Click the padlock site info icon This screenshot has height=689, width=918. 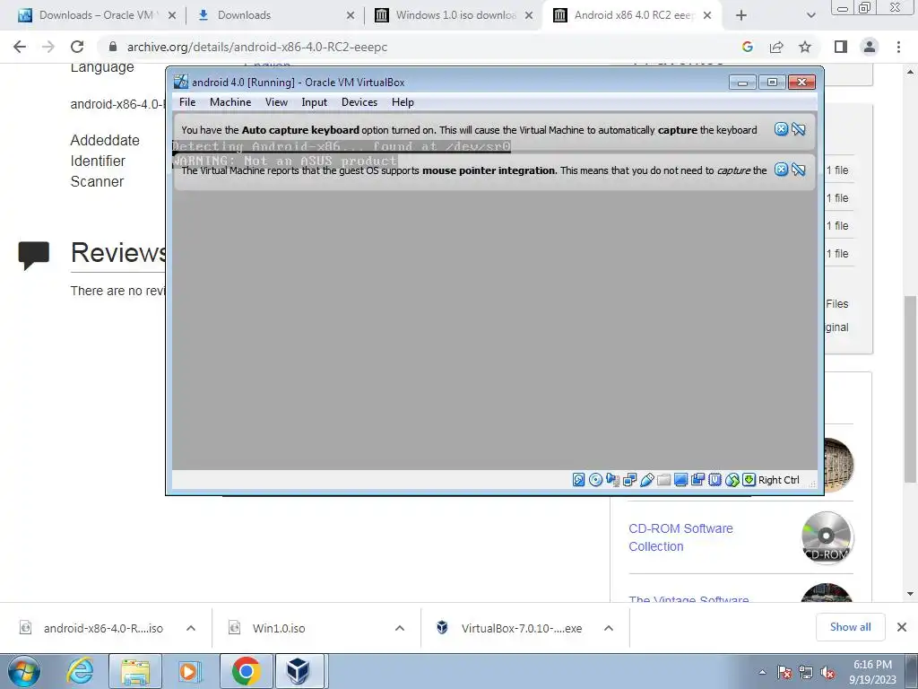pyautogui.click(x=113, y=47)
